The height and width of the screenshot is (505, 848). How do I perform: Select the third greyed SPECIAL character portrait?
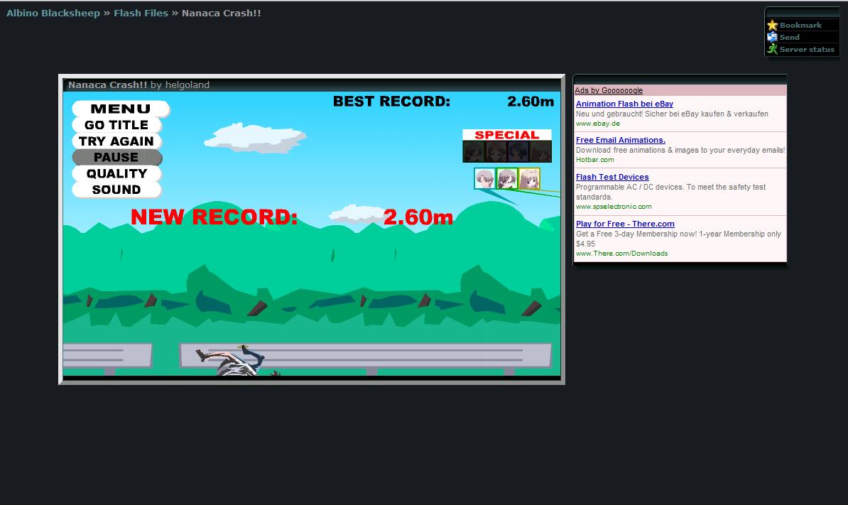[518, 151]
